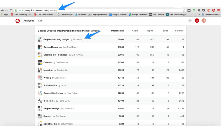This screenshot has height=126, width=221.
Task: Click the browser forward arrow
Action: 7,10
